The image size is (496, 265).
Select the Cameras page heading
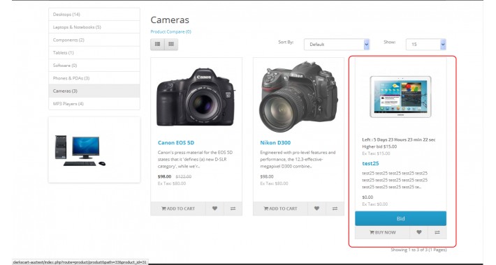pyautogui.click(x=170, y=20)
